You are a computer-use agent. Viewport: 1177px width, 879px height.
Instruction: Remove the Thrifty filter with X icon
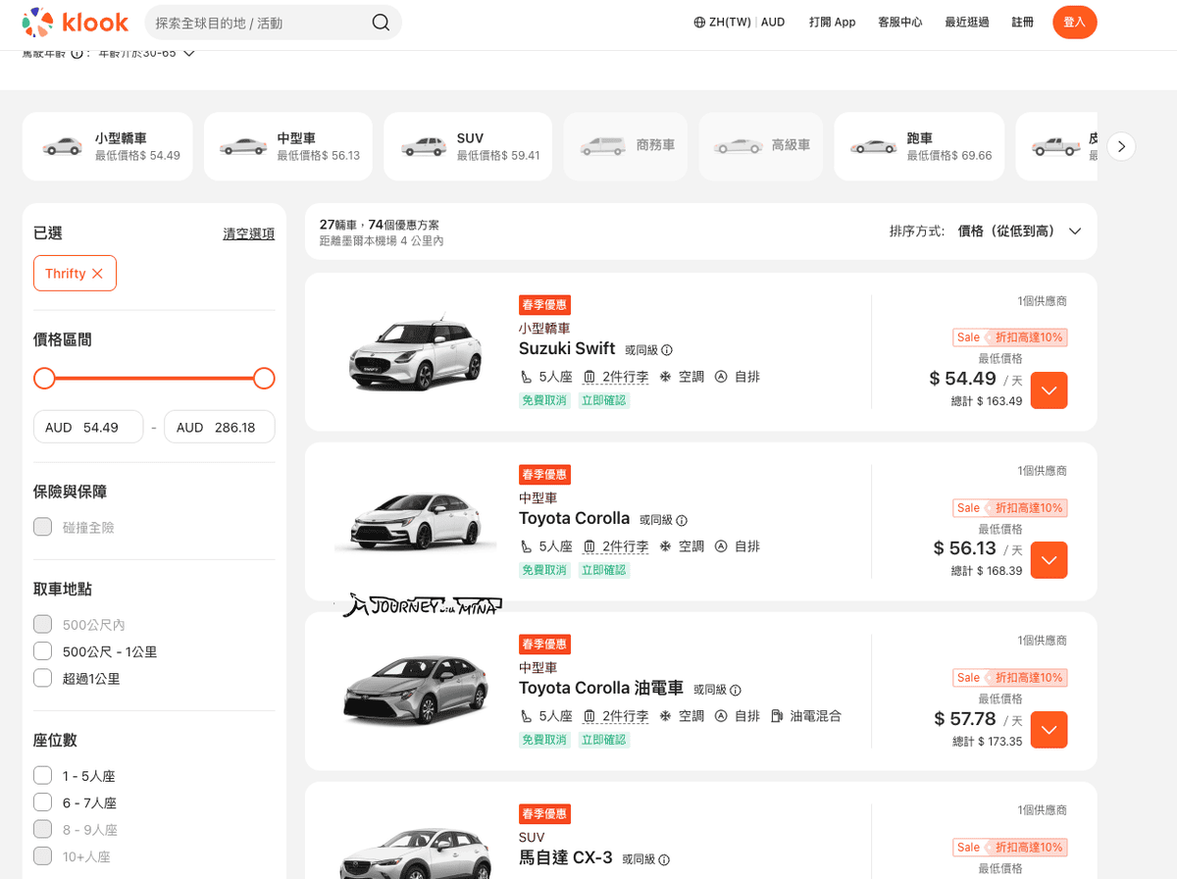(97, 274)
